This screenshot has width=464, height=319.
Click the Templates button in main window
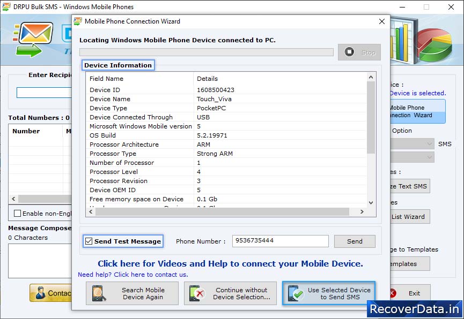[410, 264]
